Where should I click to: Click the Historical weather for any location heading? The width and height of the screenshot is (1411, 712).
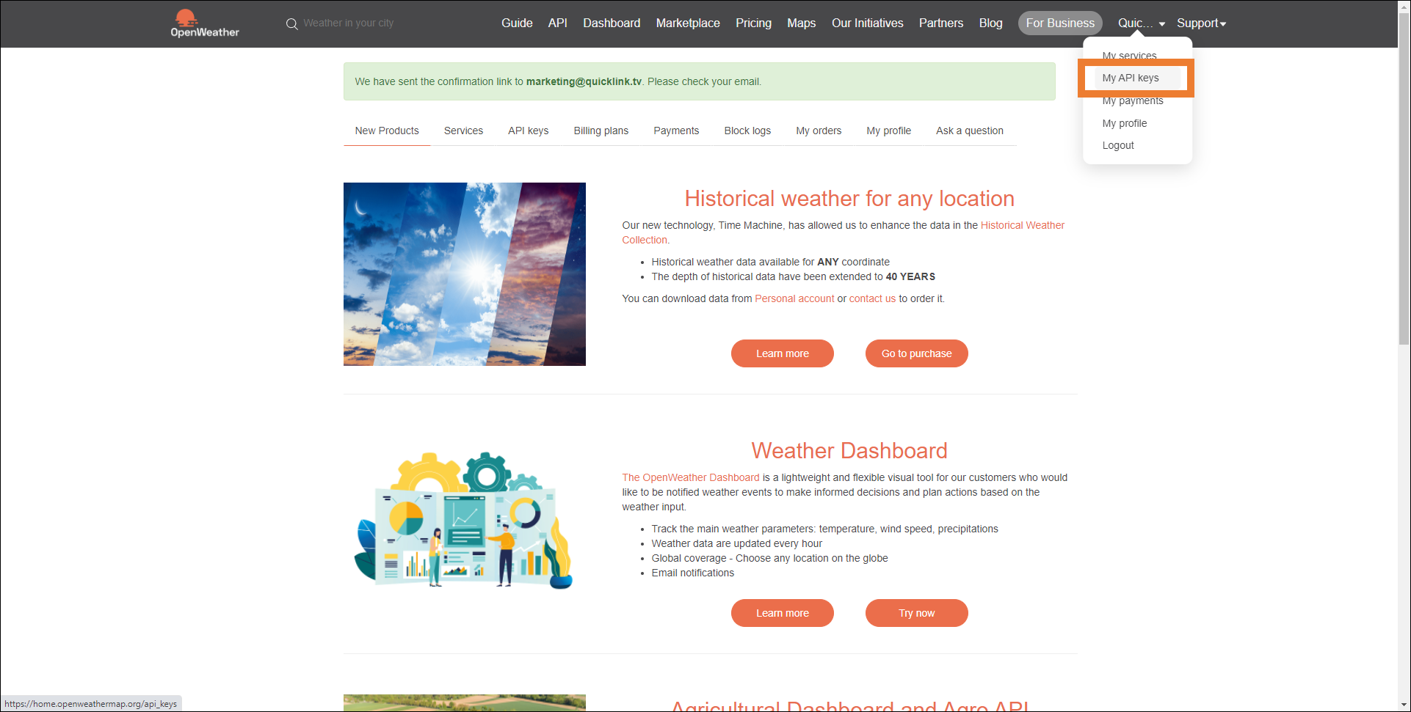(x=849, y=199)
